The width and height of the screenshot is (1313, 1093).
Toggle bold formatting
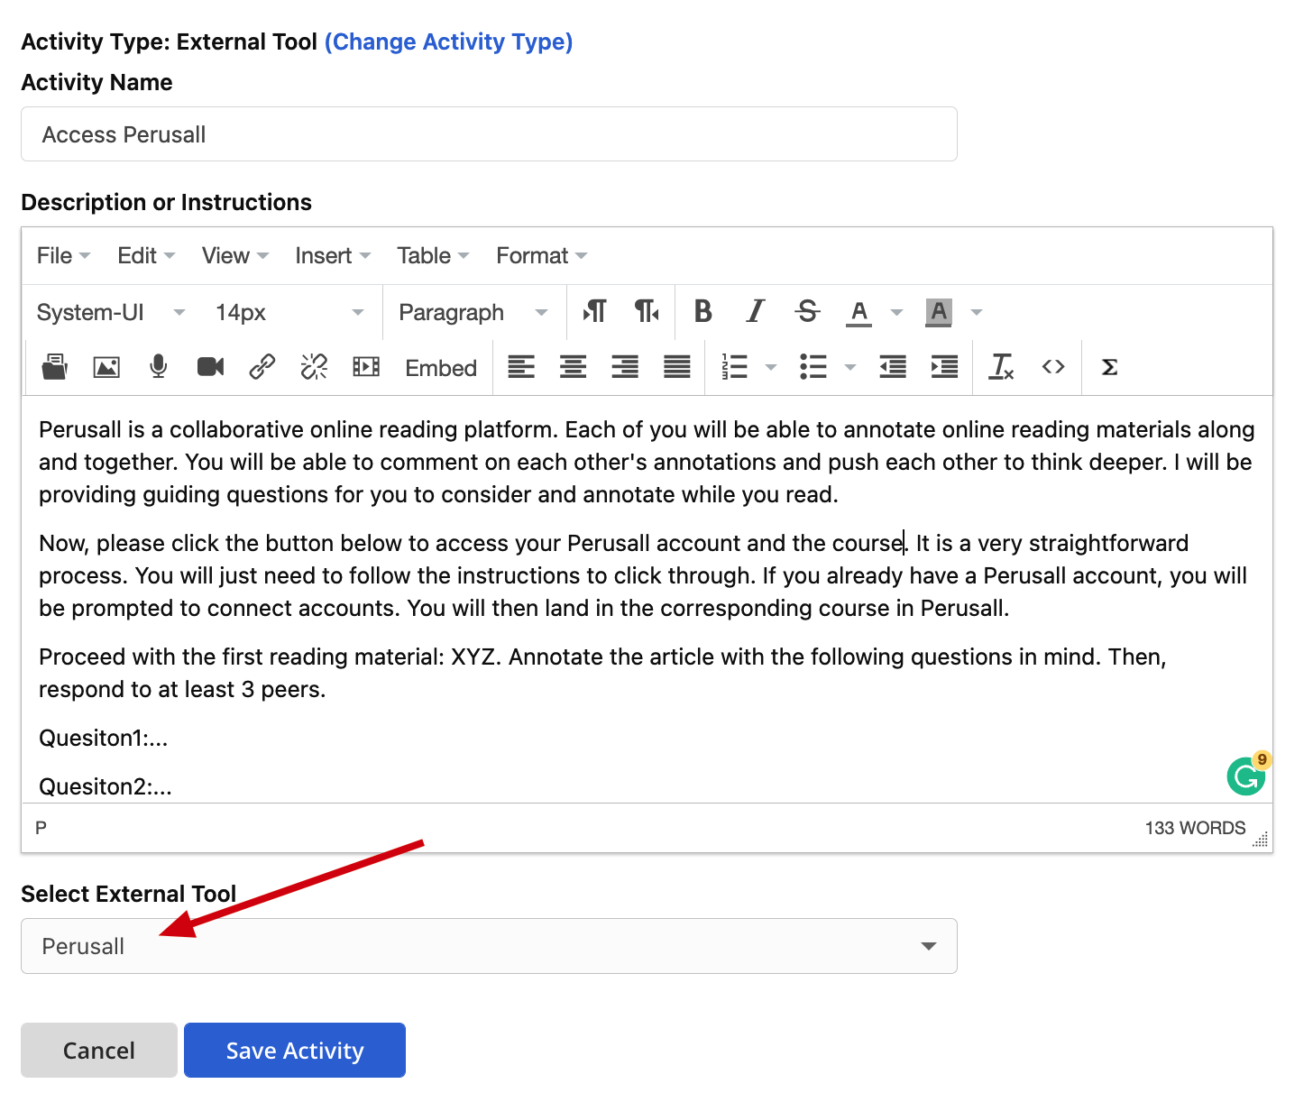click(x=703, y=312)
